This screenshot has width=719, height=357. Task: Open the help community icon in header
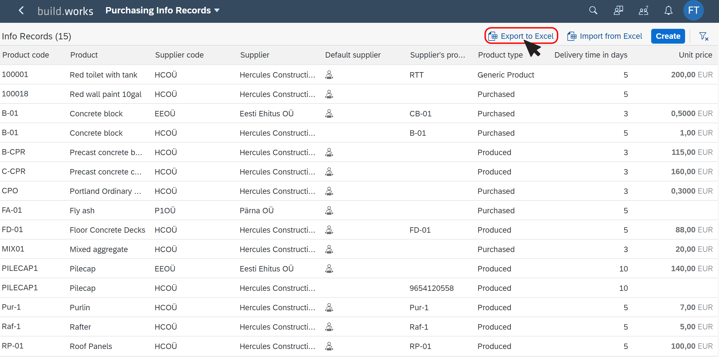click(643, 11)
